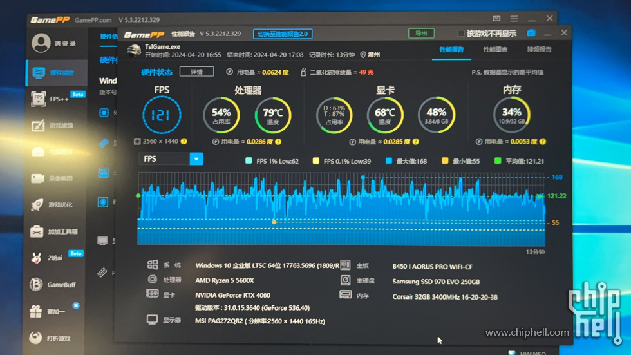The image size is (631, 355).
Task: Click the GPU 68℃ temperature gauge
Action: coord(385,115)
